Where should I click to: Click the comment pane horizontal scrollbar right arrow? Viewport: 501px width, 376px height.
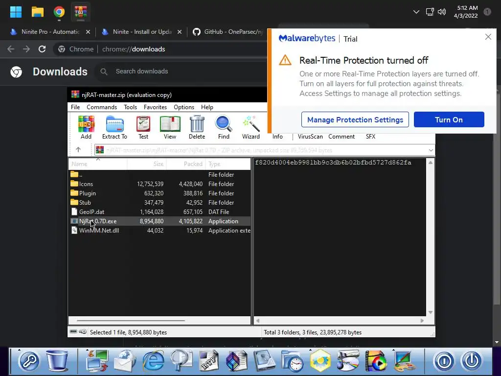pyautogui.click(x=422, y=320)
